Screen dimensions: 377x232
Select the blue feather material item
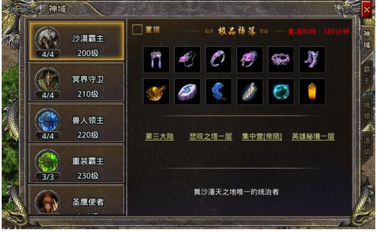point(218,92)
